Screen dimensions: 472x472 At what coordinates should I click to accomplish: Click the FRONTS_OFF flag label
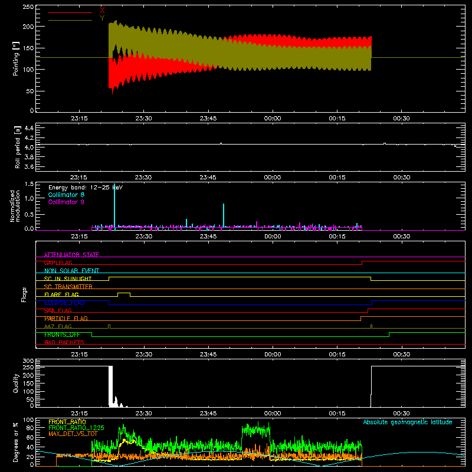pyautogui.click(x=62, y=335)
